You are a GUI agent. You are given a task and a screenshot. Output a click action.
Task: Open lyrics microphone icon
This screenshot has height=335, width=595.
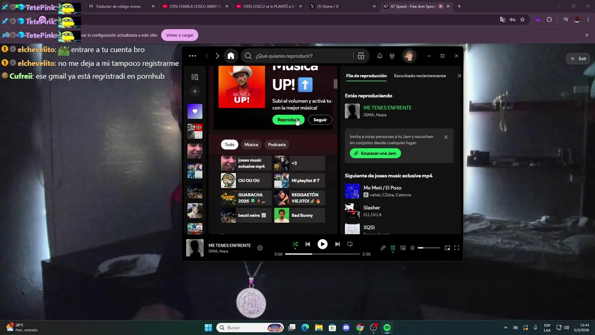pos(383,248)
